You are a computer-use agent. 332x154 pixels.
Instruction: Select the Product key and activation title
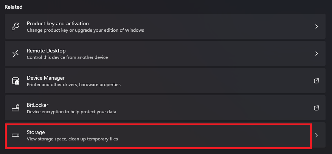pyautogui.click(x=57, y=23)
